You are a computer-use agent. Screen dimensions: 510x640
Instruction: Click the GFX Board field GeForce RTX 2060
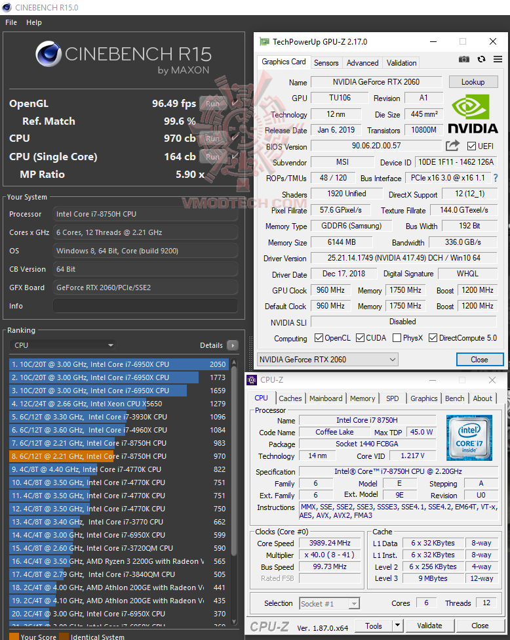pos(145,288)
